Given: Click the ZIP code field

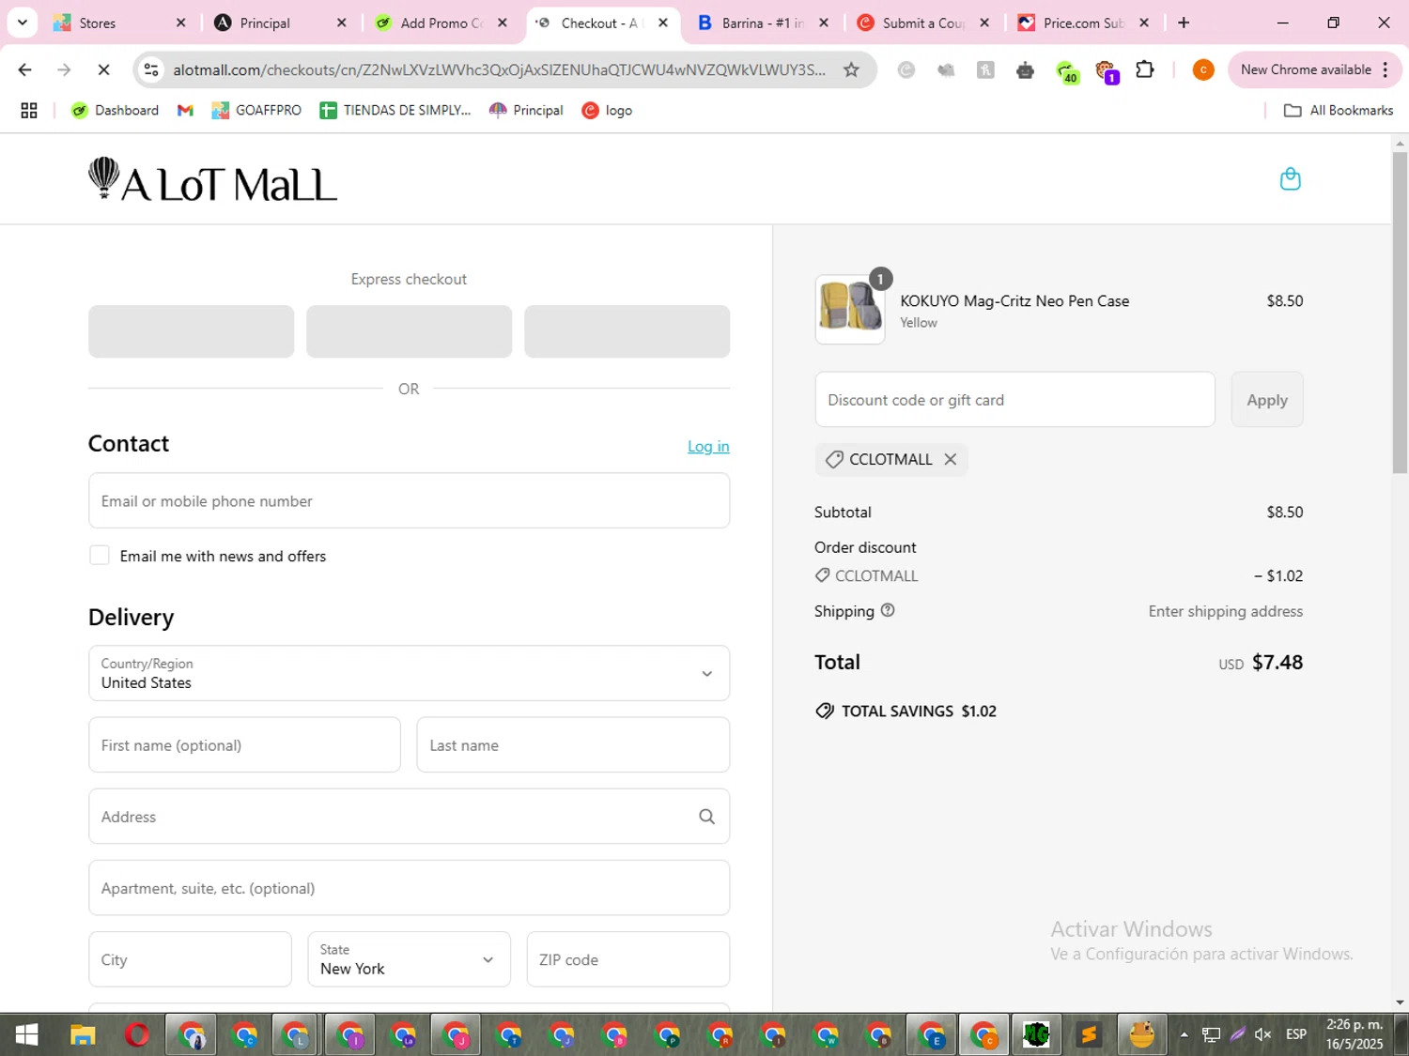Looking at the screenshot, I should point(628,959).
